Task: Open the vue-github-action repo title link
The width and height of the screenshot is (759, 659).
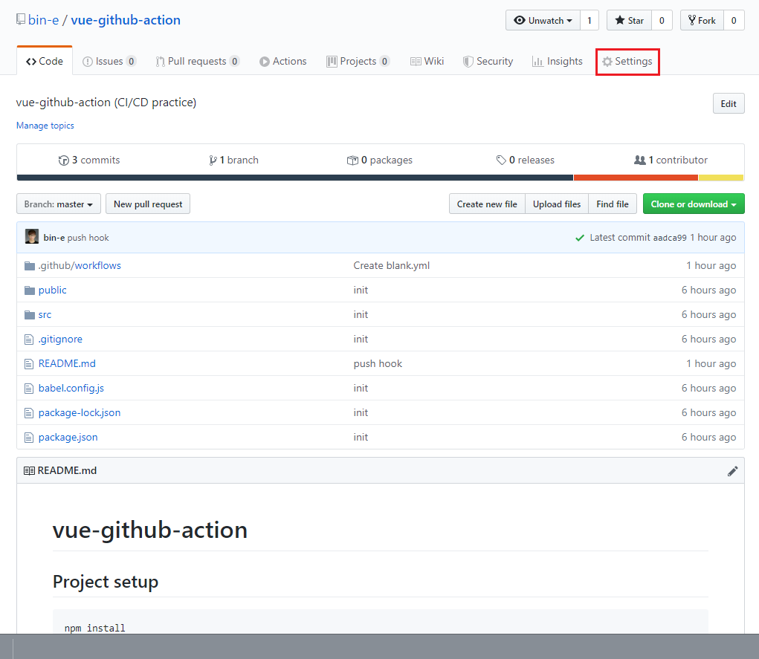Action: tap(126, 20)
